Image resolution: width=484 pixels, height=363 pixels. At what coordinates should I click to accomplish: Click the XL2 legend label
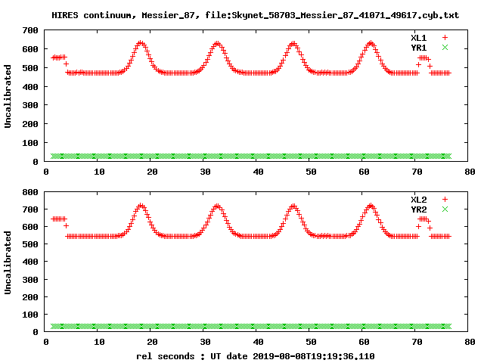click(418, 200)
